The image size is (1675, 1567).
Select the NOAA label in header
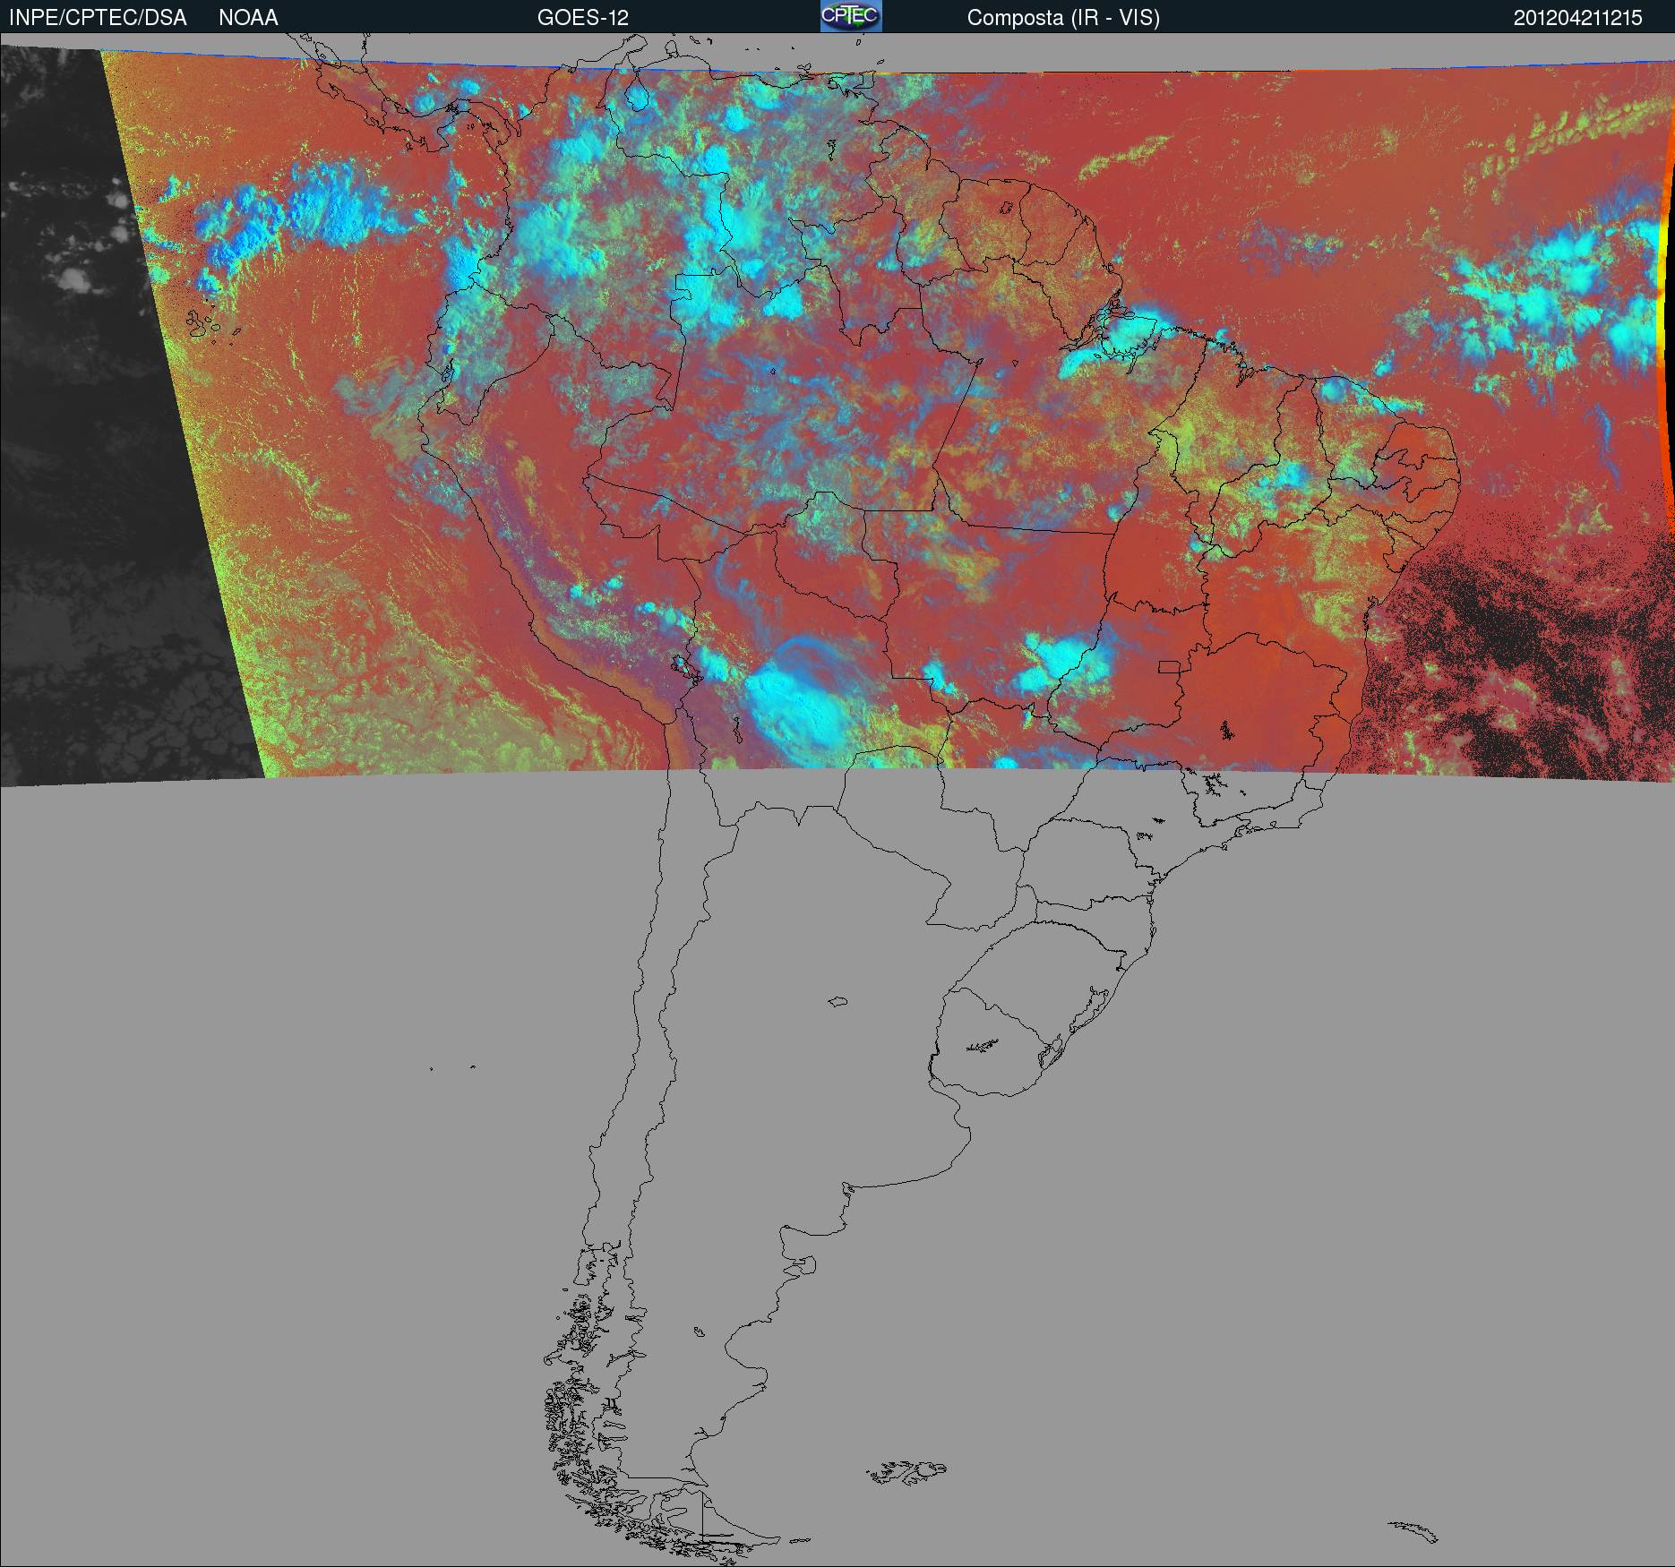(248, 18)
